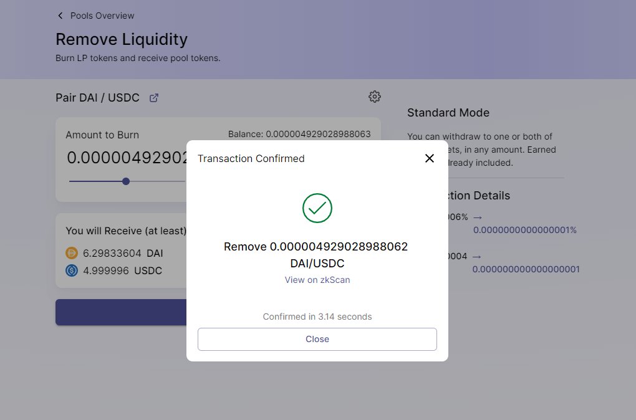Click the Standard Mode heading
The width and height of the screenshot is (636, 420).
click(448, 113)
